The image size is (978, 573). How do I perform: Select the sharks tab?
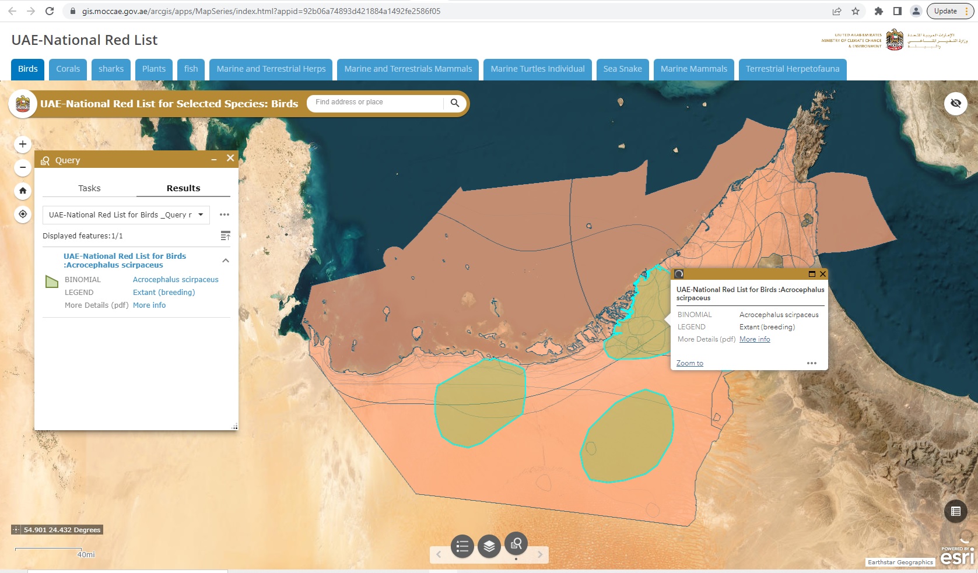point(111,69)
